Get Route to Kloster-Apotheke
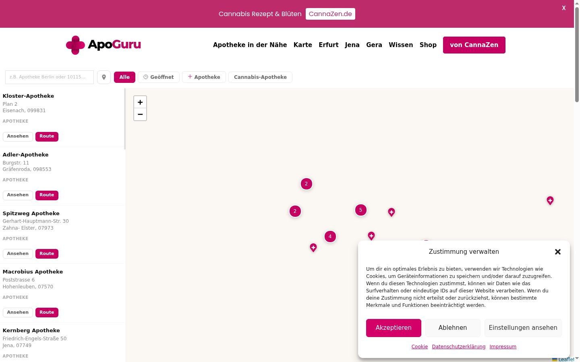The width and height of the screenshot is (580, 362). pyautogui.click(x=47, y=136)
